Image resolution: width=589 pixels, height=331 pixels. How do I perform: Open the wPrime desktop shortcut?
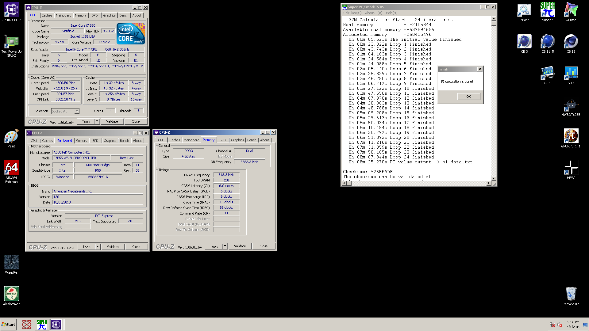pyautogui.click(x=571, y=13)
